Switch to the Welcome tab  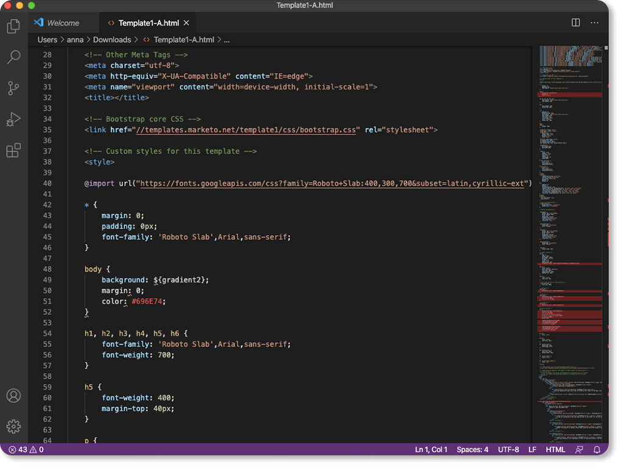pyautogui.click(x=63, y=22)
